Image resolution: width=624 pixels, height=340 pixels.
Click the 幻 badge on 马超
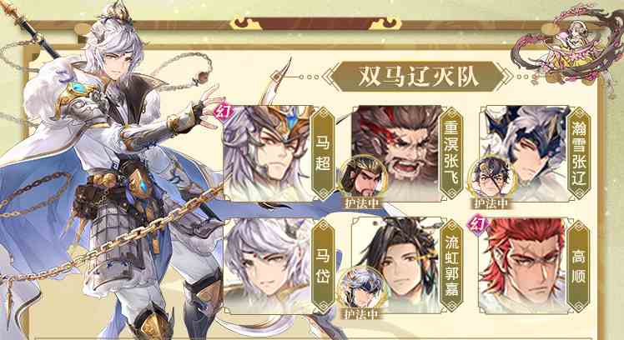[x=222, y=111]
